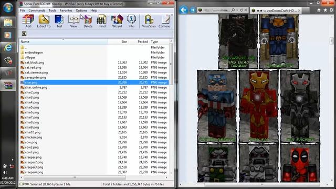
Task: Click the Tarman skin thumbnail
Action: [x=238, y=41]
